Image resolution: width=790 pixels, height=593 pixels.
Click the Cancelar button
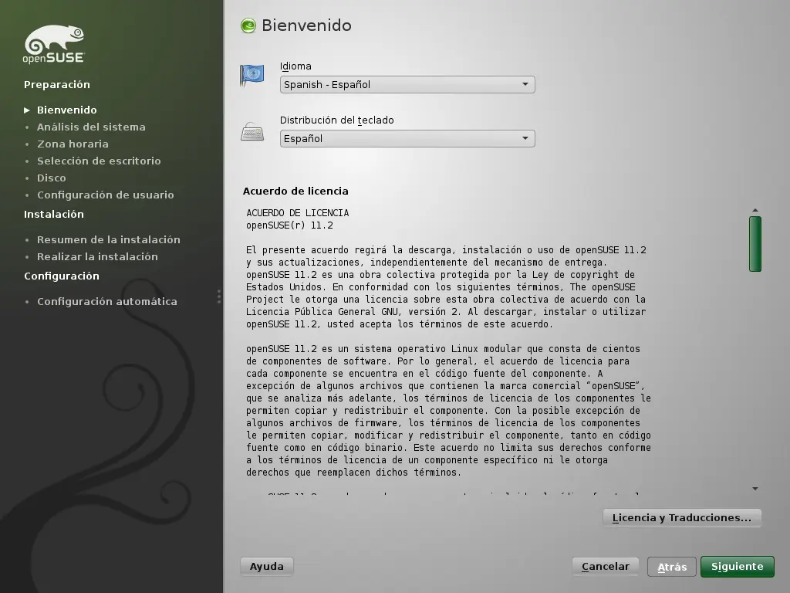pyautogui.click(x=605, y=567)
